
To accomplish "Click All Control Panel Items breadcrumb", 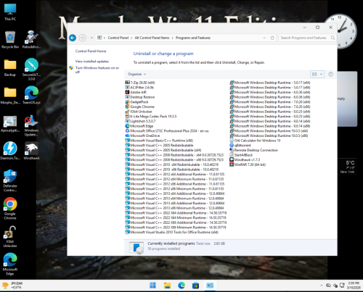I will pos(152,38).
